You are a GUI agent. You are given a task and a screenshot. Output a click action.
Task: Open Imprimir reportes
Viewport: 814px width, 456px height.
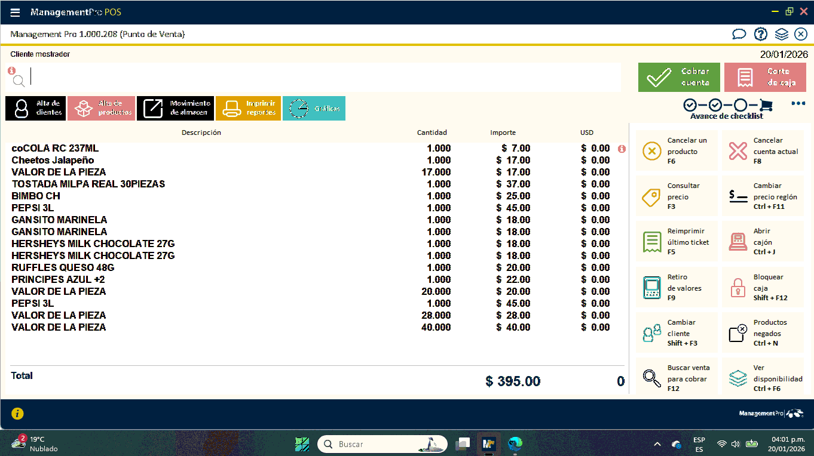click(248, 108)
